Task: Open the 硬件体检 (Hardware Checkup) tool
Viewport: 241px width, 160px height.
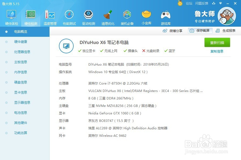Action: tap(11, 16)
